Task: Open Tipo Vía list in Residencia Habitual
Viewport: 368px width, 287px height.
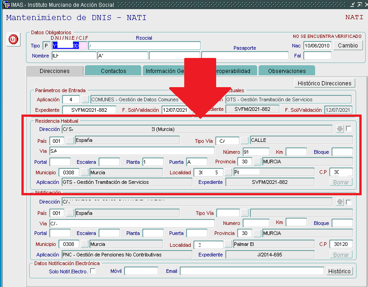Action: coord(245,141)
